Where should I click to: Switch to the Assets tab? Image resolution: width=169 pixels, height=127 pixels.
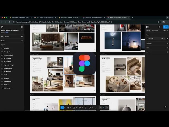(7, 37)
